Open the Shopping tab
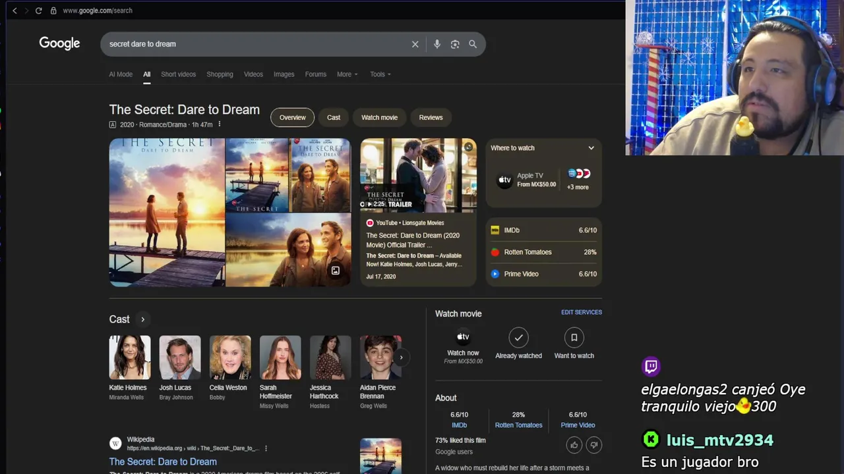Viewport: 844px width, 474px height. coord(220,74)
